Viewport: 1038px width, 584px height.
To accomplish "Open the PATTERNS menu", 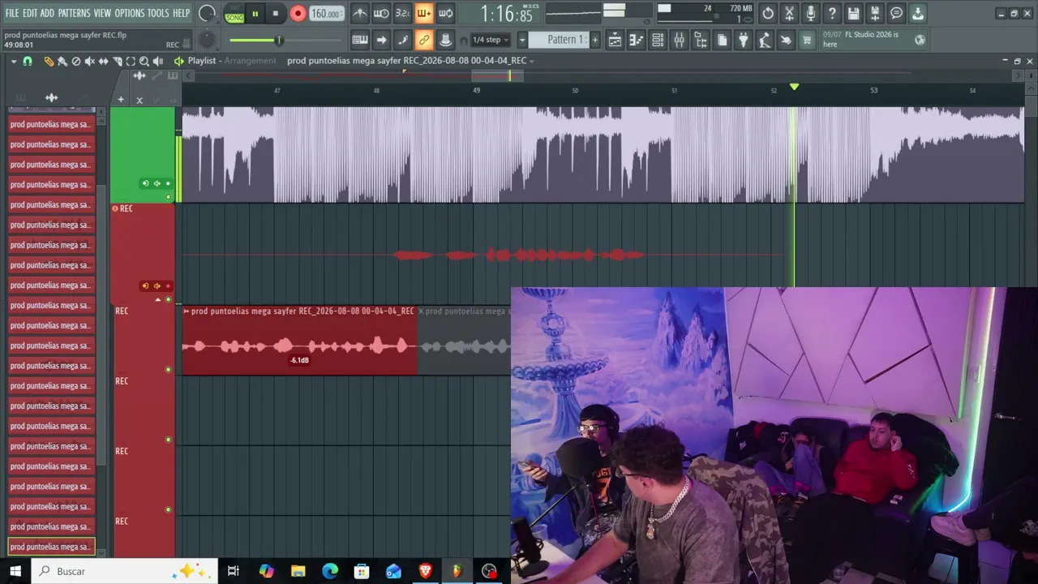I will (74, 13).
